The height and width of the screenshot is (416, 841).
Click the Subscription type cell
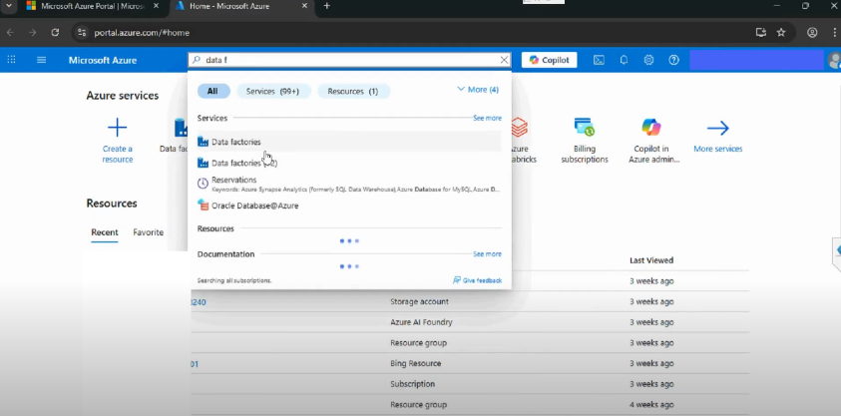tap(412, 384)
